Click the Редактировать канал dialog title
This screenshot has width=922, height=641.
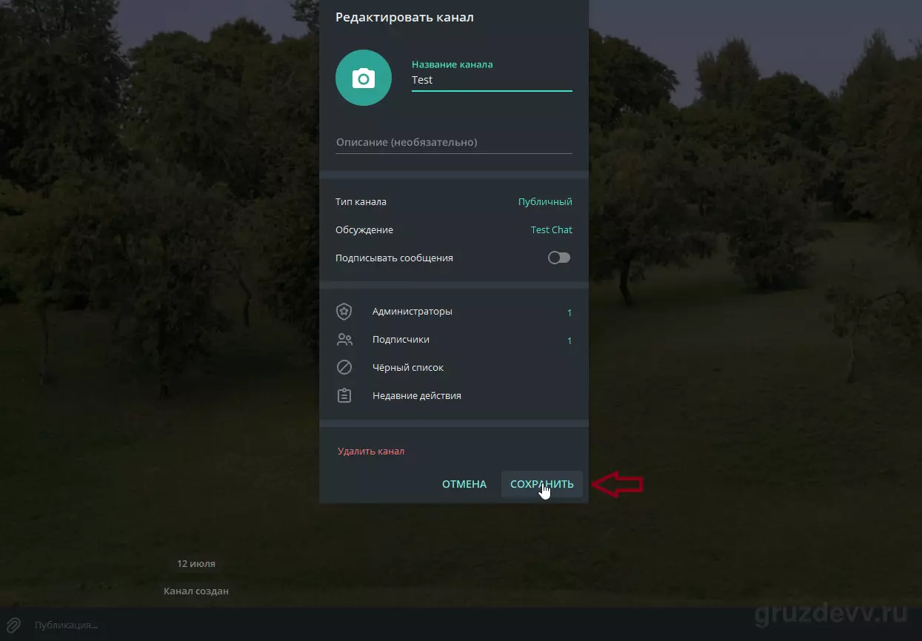(x=404, y=17)
